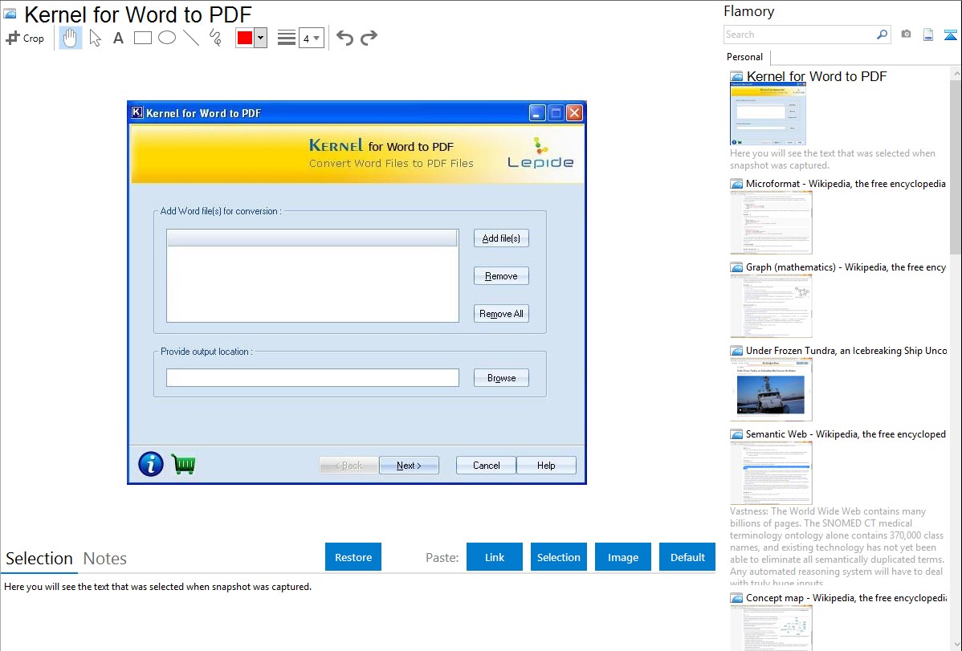Click the Lepide logo
The width and height of the screenshot is (962, 651).
pos(540,153)
